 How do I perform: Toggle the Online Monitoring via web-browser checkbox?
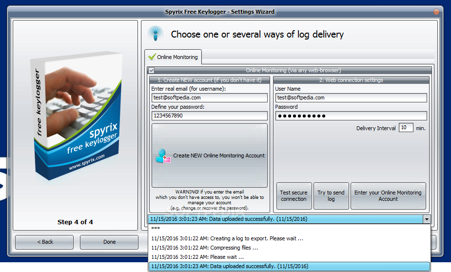152,70
